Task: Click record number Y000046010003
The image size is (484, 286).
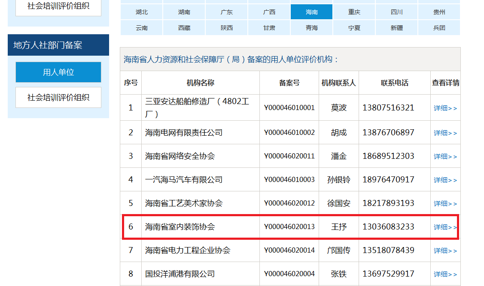Action: click(x=289, y=179)
